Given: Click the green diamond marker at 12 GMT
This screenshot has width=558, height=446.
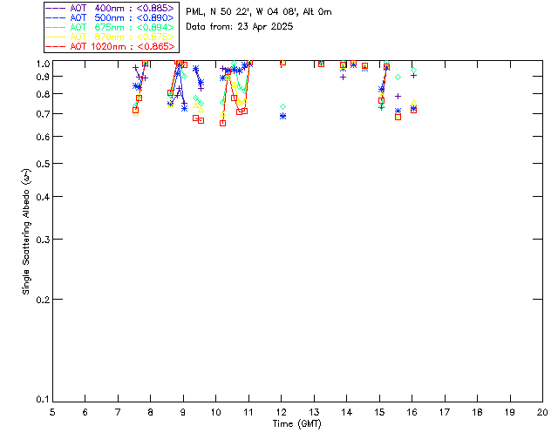Looking at the screenshot, I should tap(282, 106).
